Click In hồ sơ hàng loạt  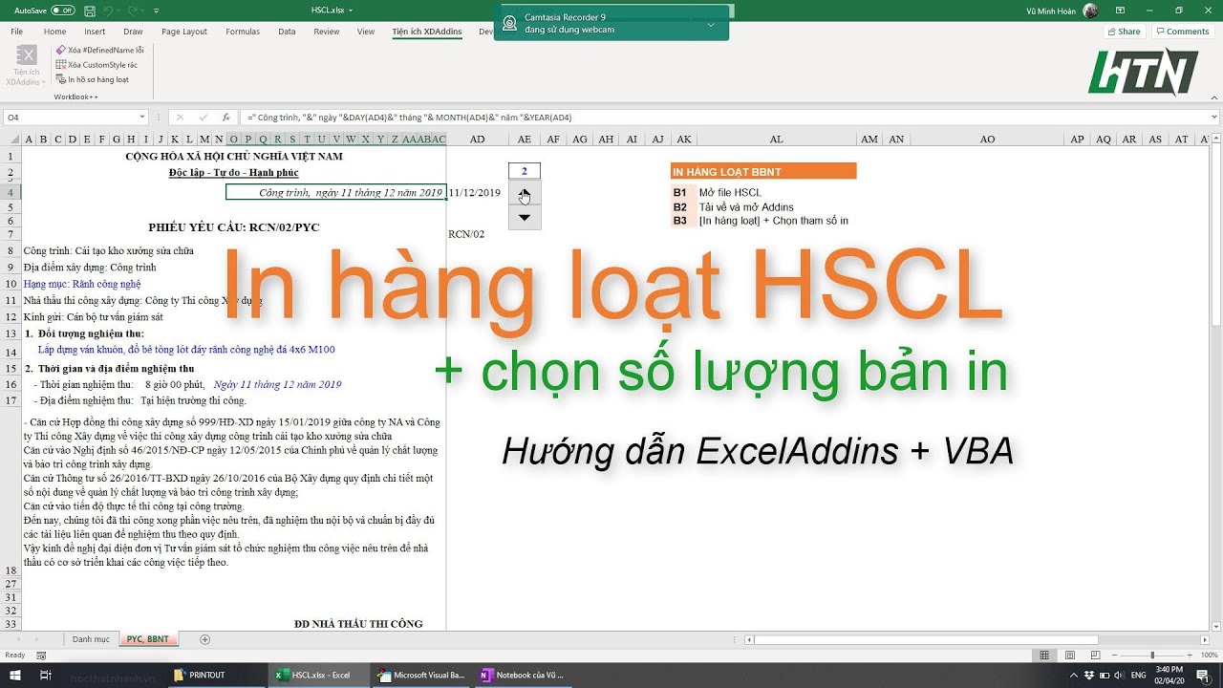(93, 79)
